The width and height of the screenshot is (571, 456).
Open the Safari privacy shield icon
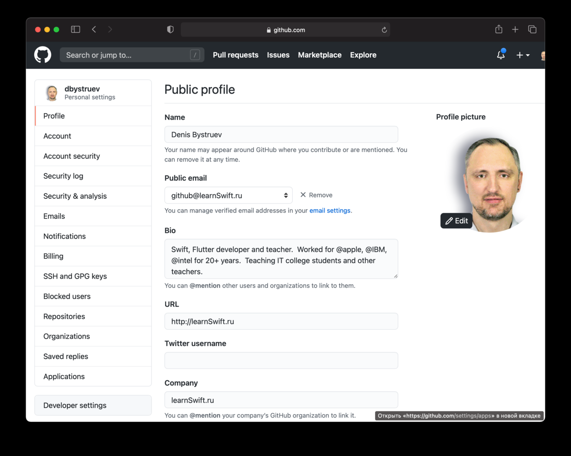[x=170, y=29]
